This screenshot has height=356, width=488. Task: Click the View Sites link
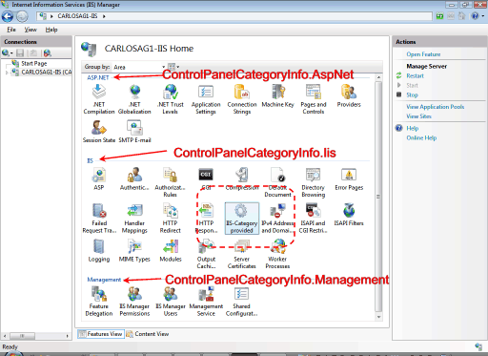point(418,116)
